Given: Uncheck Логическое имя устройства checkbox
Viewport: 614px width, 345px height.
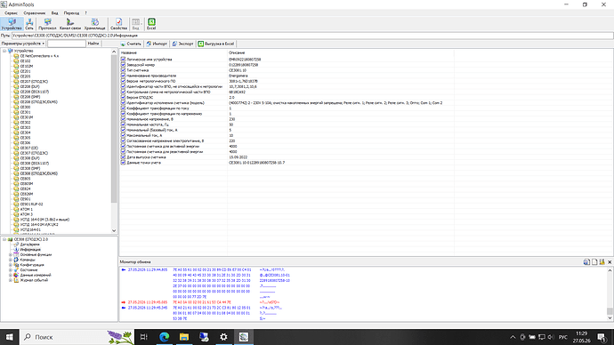Looking at the screenshot, I should pyautogui.click(x=123, y=60).
